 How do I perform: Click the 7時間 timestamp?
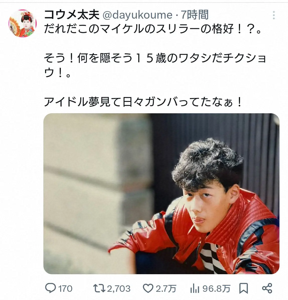(x=195, y=15)
